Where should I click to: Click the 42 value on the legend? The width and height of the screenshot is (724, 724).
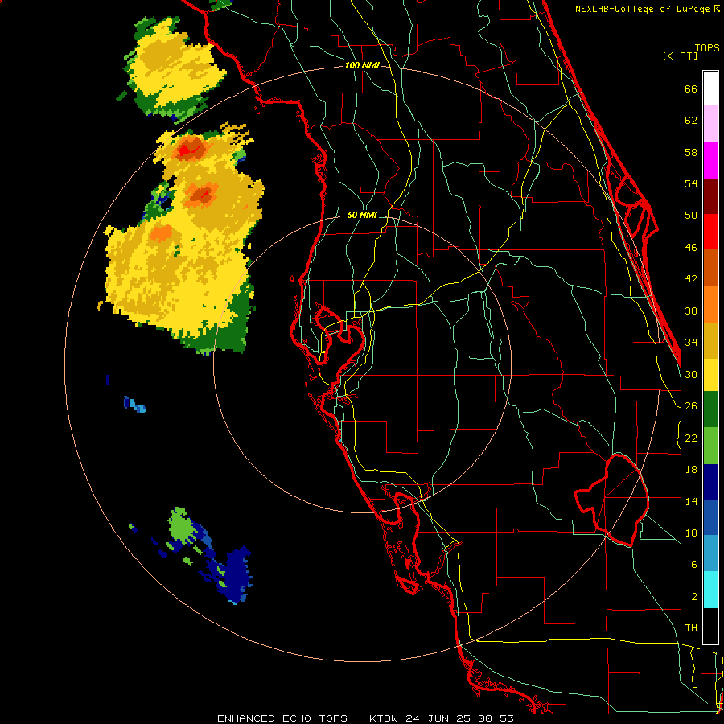coord(691,279)
